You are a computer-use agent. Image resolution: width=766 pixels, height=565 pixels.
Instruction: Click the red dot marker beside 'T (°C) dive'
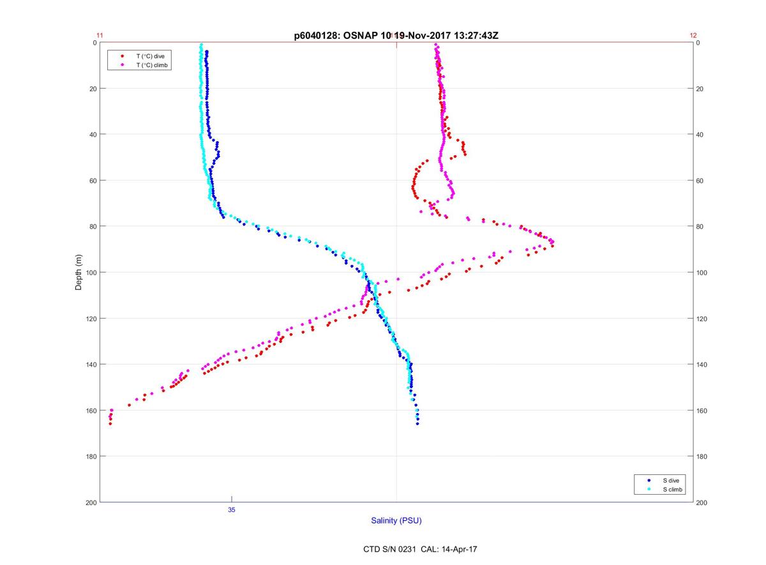pyautogui.click(x=122, y=56)
